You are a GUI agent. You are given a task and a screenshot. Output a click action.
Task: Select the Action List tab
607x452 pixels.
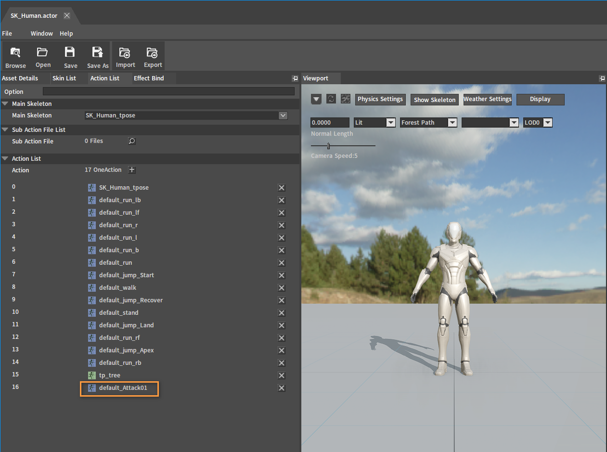[x=105, y=78]
